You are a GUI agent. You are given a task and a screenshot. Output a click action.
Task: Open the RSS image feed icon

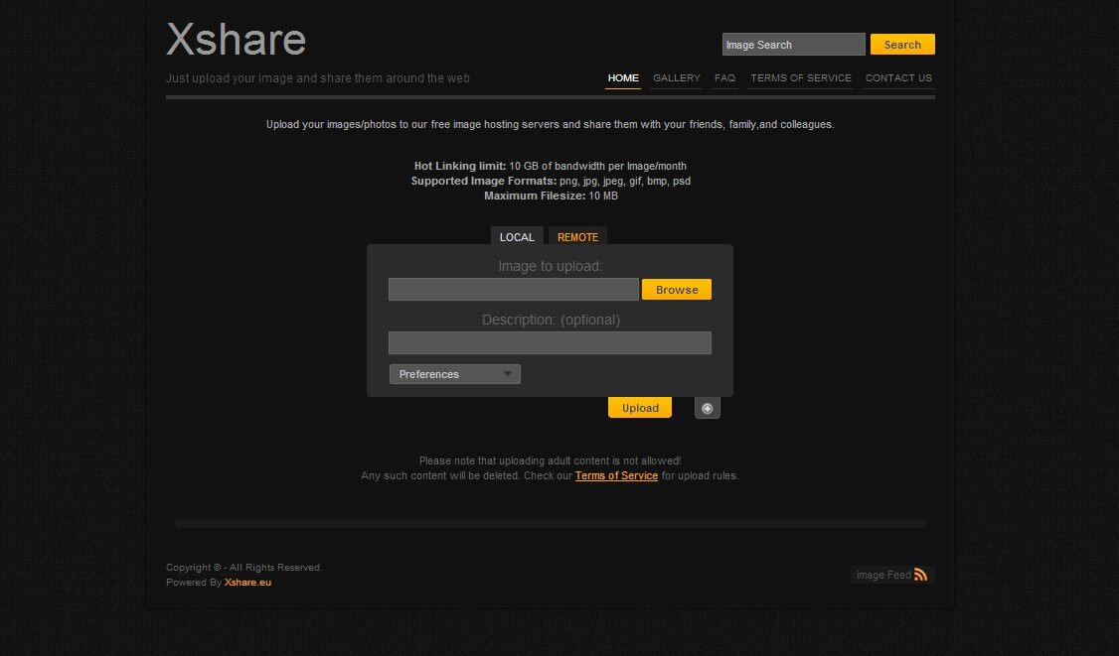[x=920, y=575]
